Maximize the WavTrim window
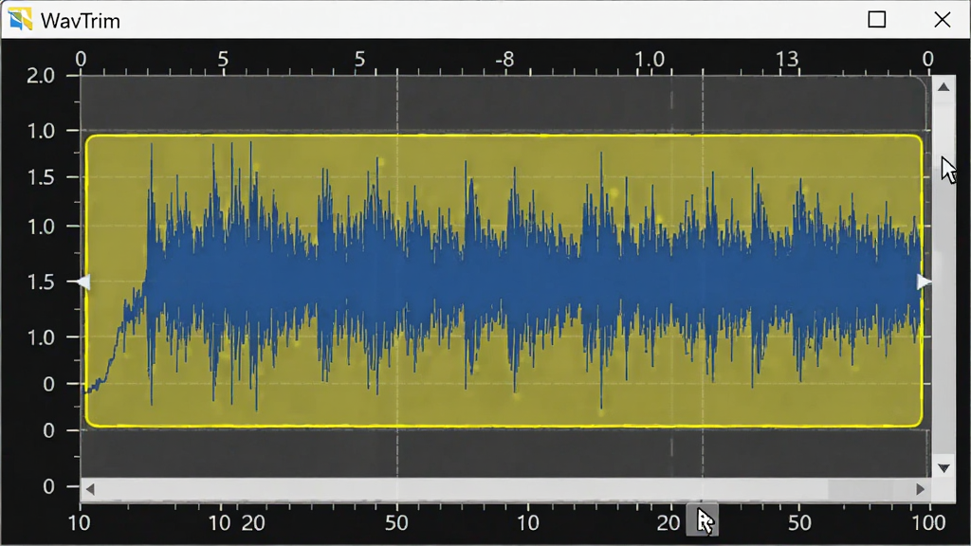971x546 pixels. 876,19
